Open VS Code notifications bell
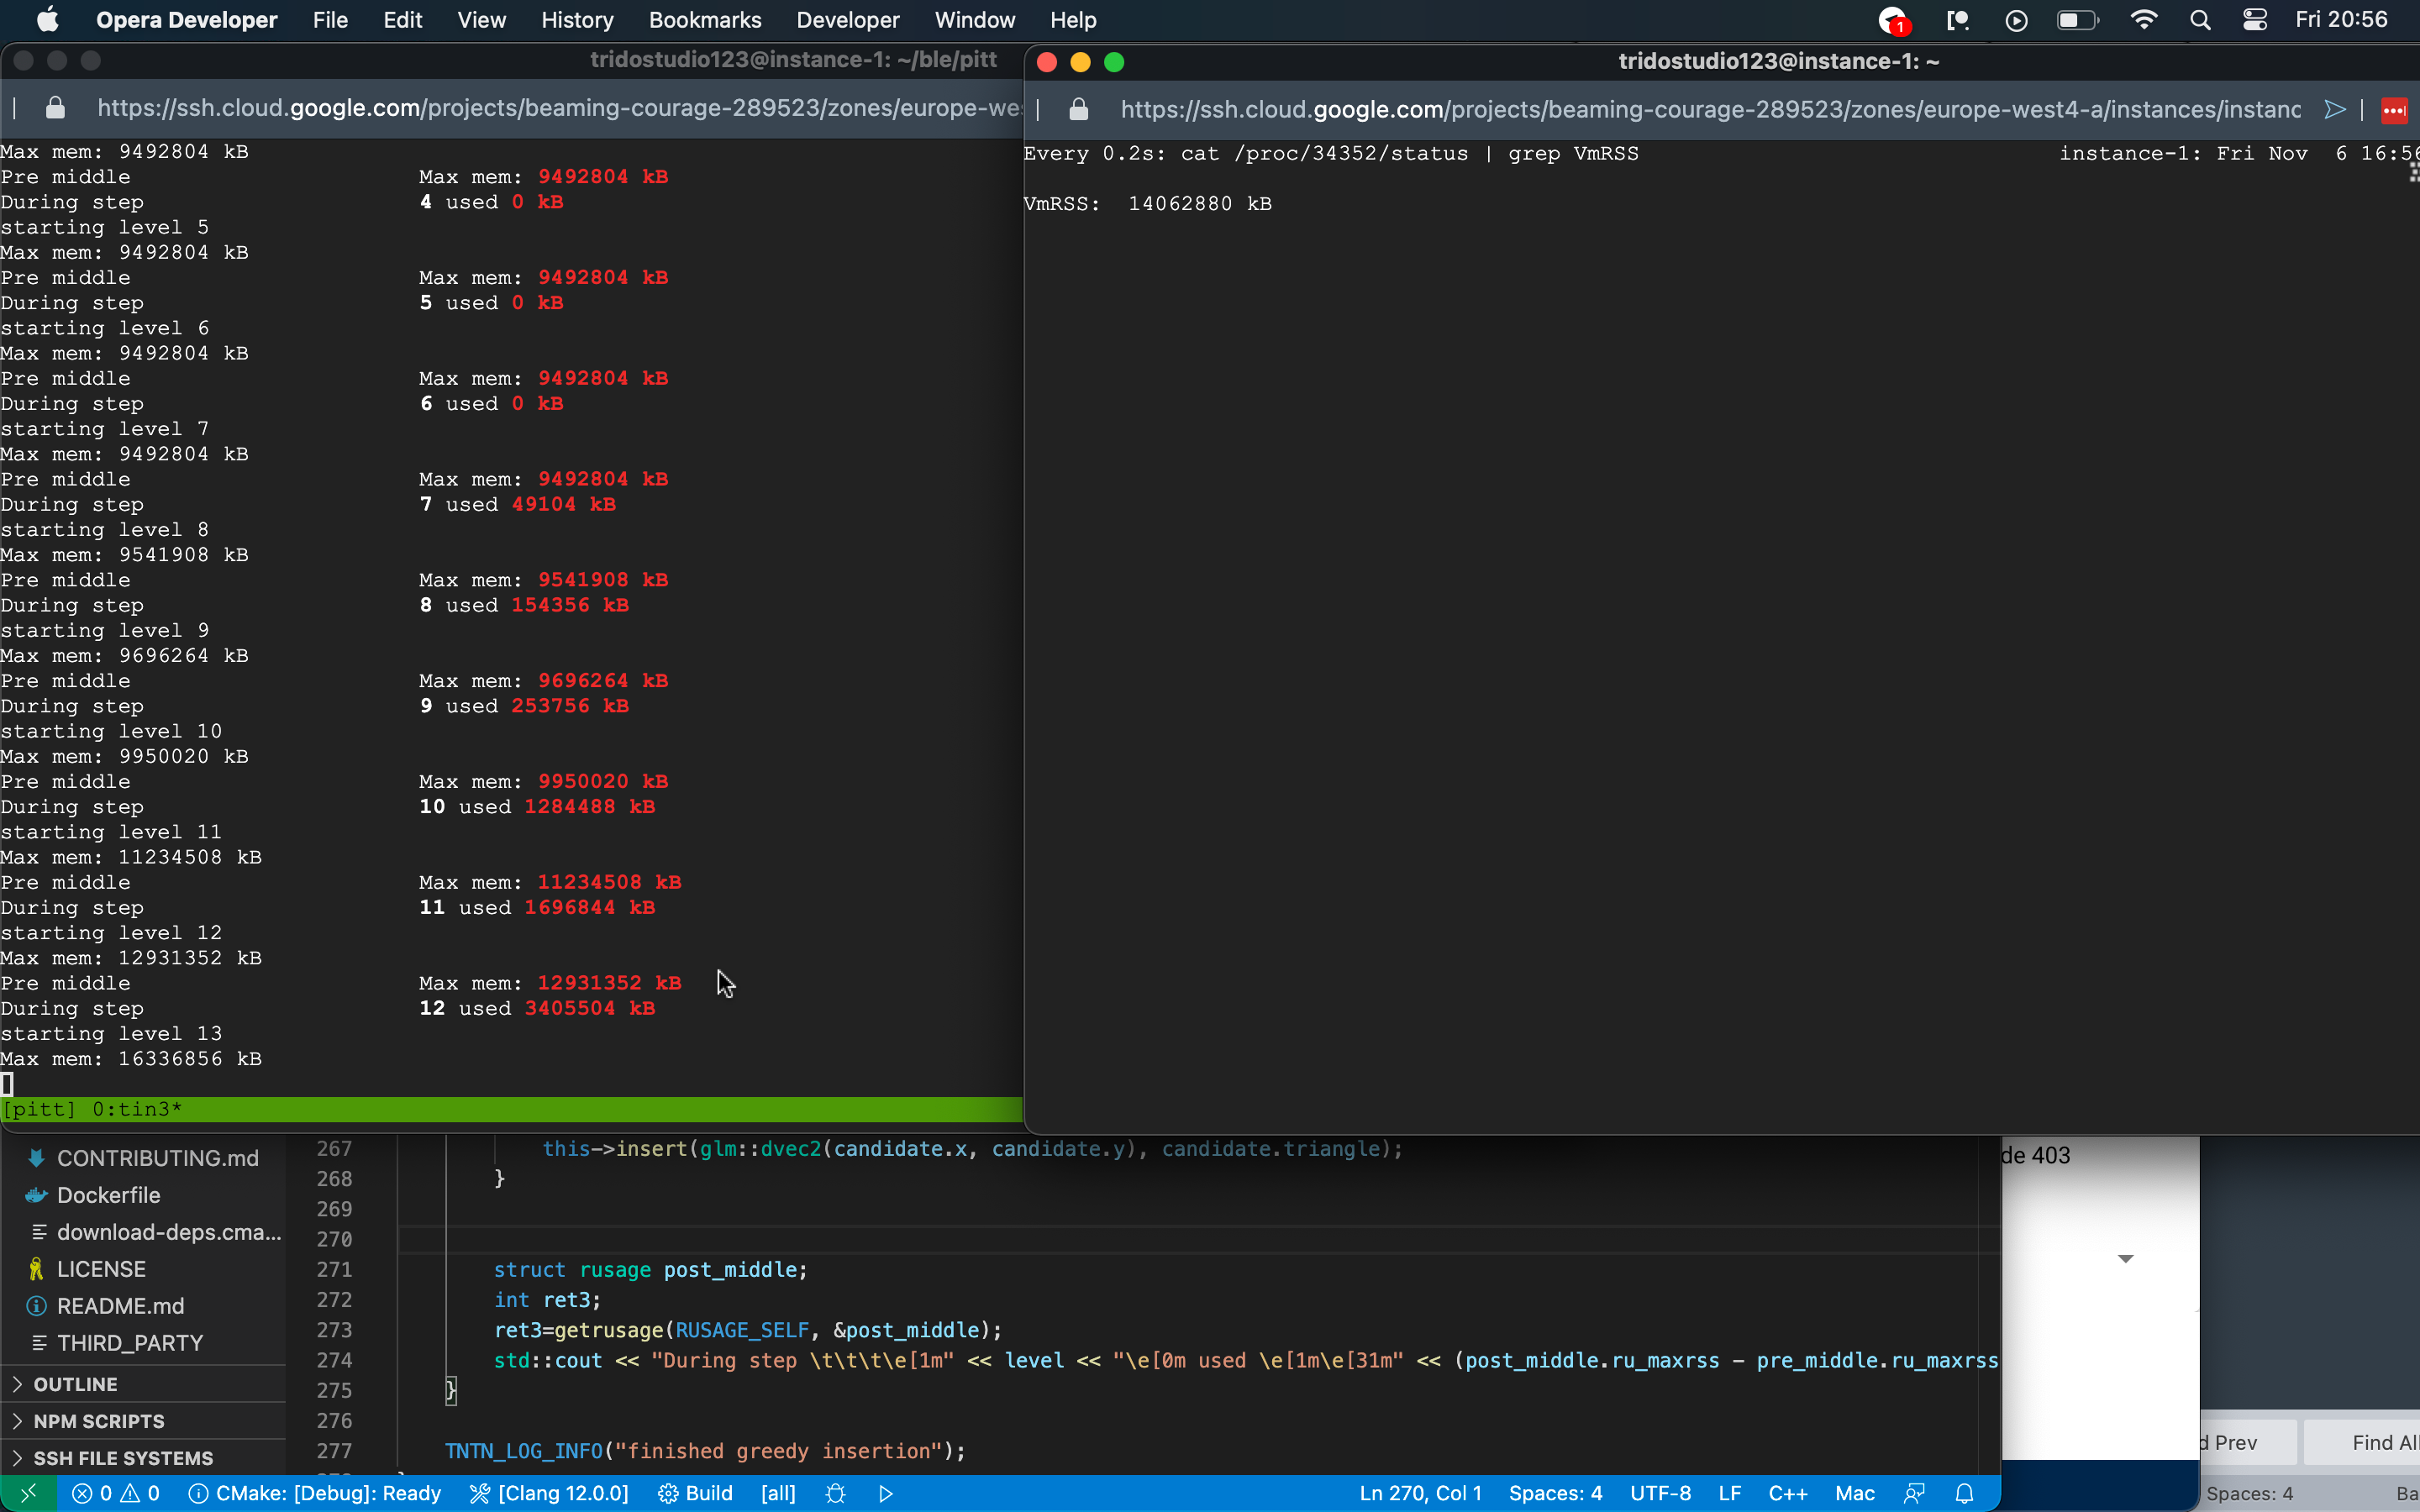 [x=1964, y=1493]
